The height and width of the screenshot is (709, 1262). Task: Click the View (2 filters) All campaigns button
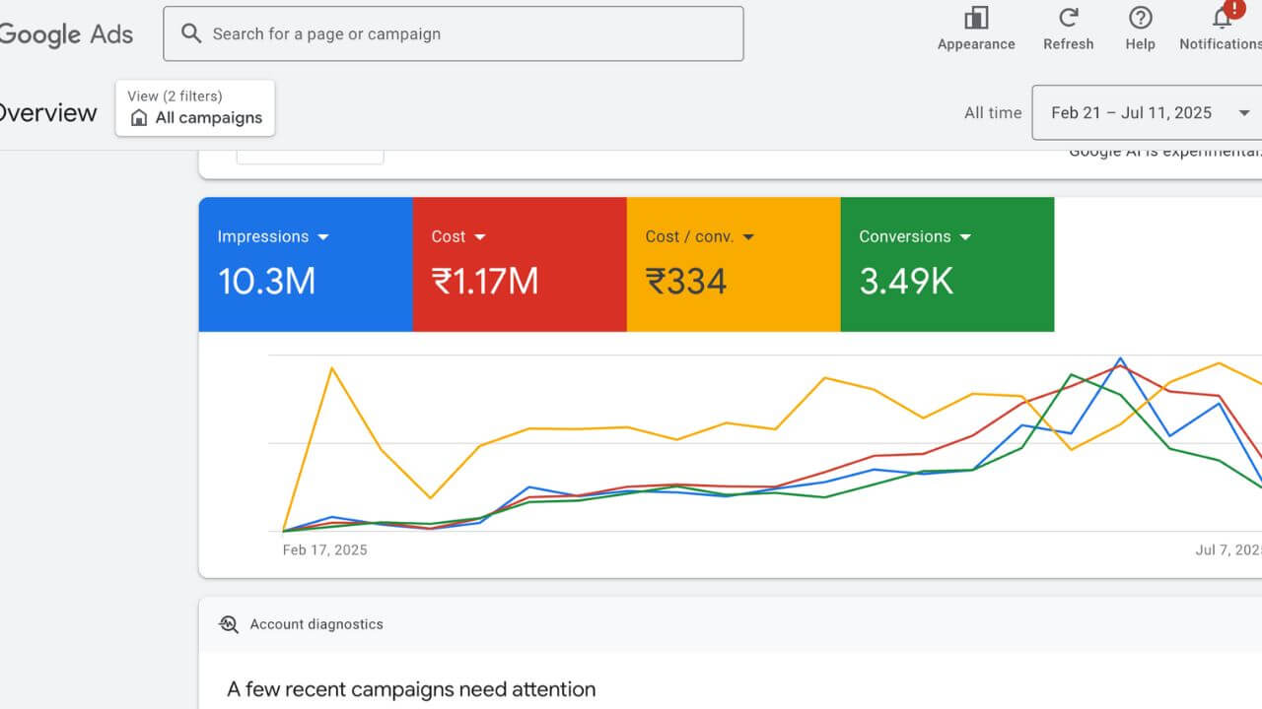tap(195, 108)
